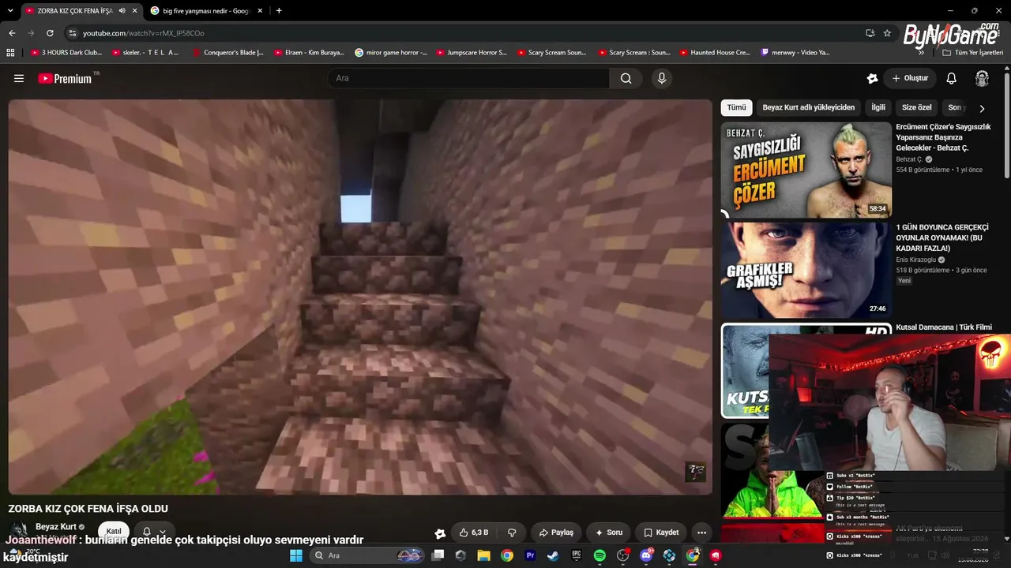Open more actions menu under video
1011x568 pixels.
701,532
